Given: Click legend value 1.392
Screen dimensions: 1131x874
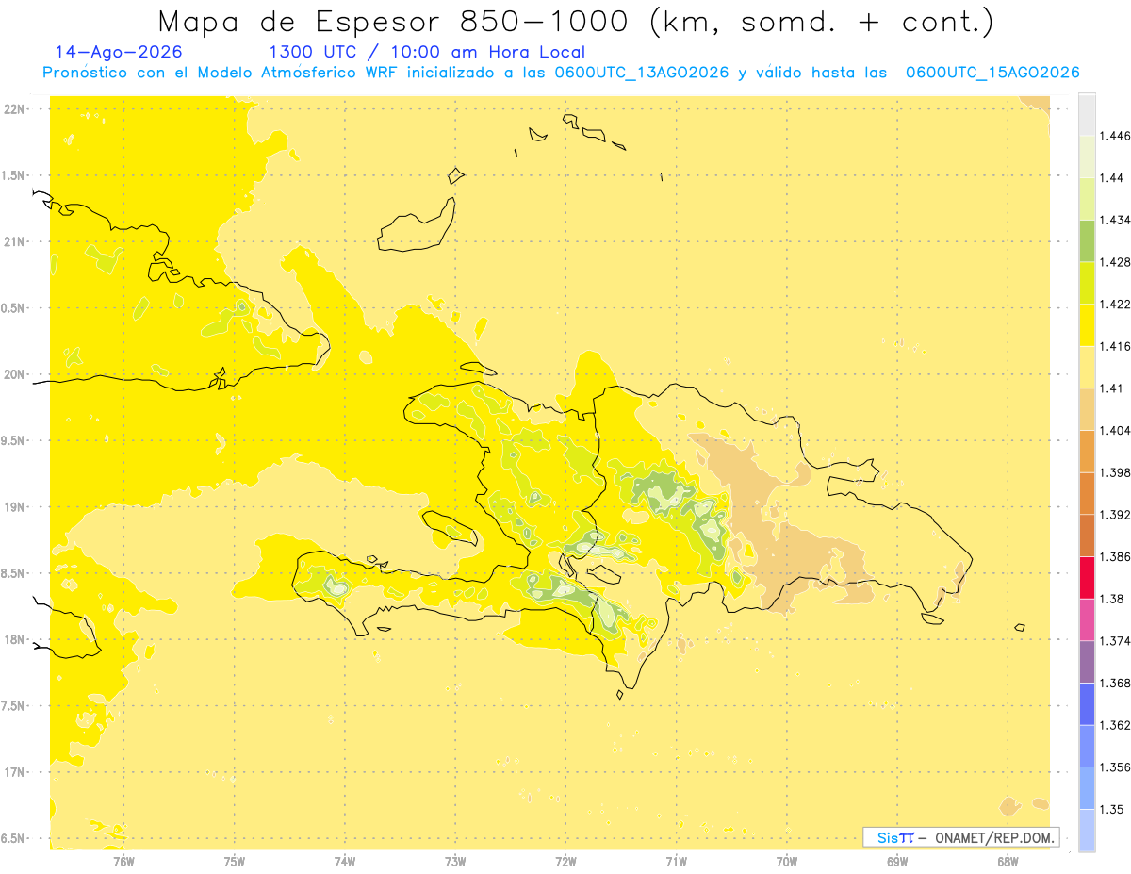Looking at the screenshot, I should coord(1117,515).
